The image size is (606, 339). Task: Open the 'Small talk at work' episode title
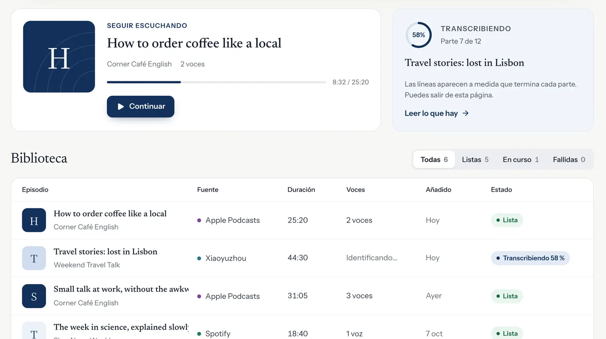tap(121, 289)
